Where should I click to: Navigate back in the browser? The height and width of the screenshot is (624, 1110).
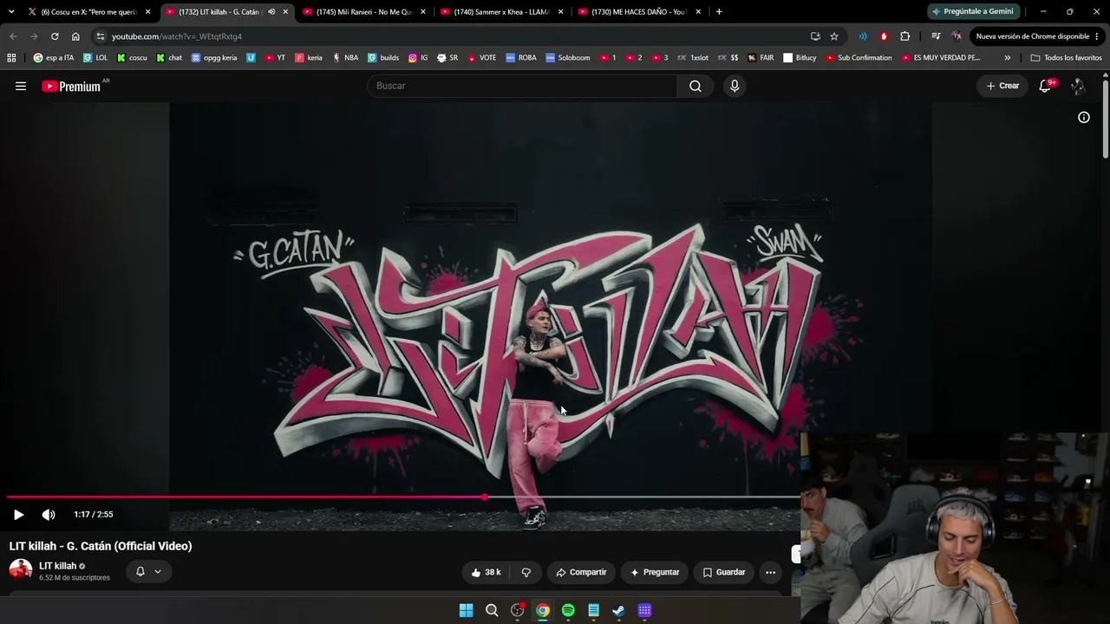13,36
